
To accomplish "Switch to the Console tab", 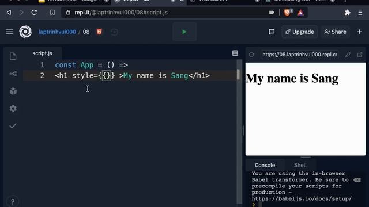I will point(265,165).
